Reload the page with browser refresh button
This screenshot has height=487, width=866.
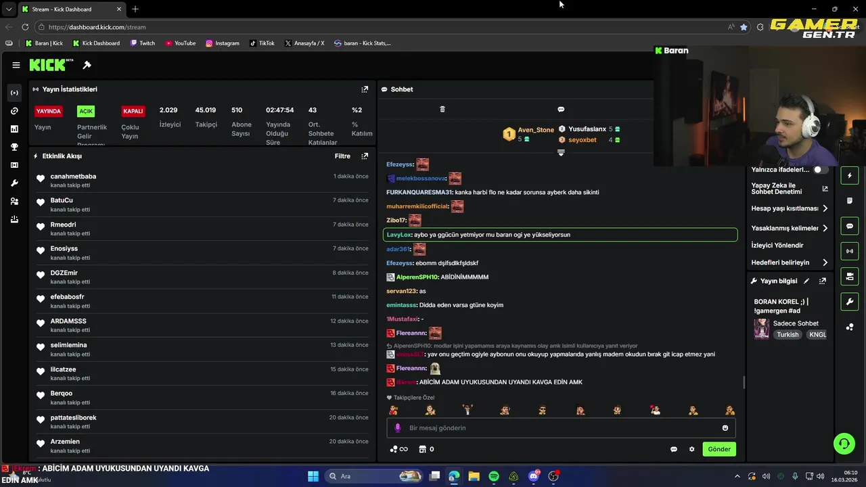[25, 27]
